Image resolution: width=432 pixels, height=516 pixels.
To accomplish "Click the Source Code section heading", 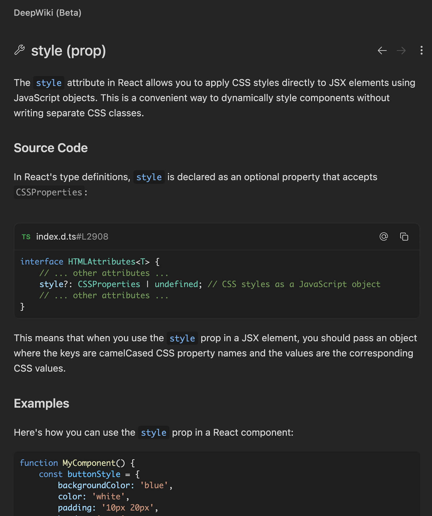I will pos(51,147).
